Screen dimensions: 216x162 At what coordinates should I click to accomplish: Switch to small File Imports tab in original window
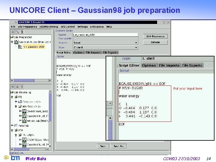tap(93, 52)
